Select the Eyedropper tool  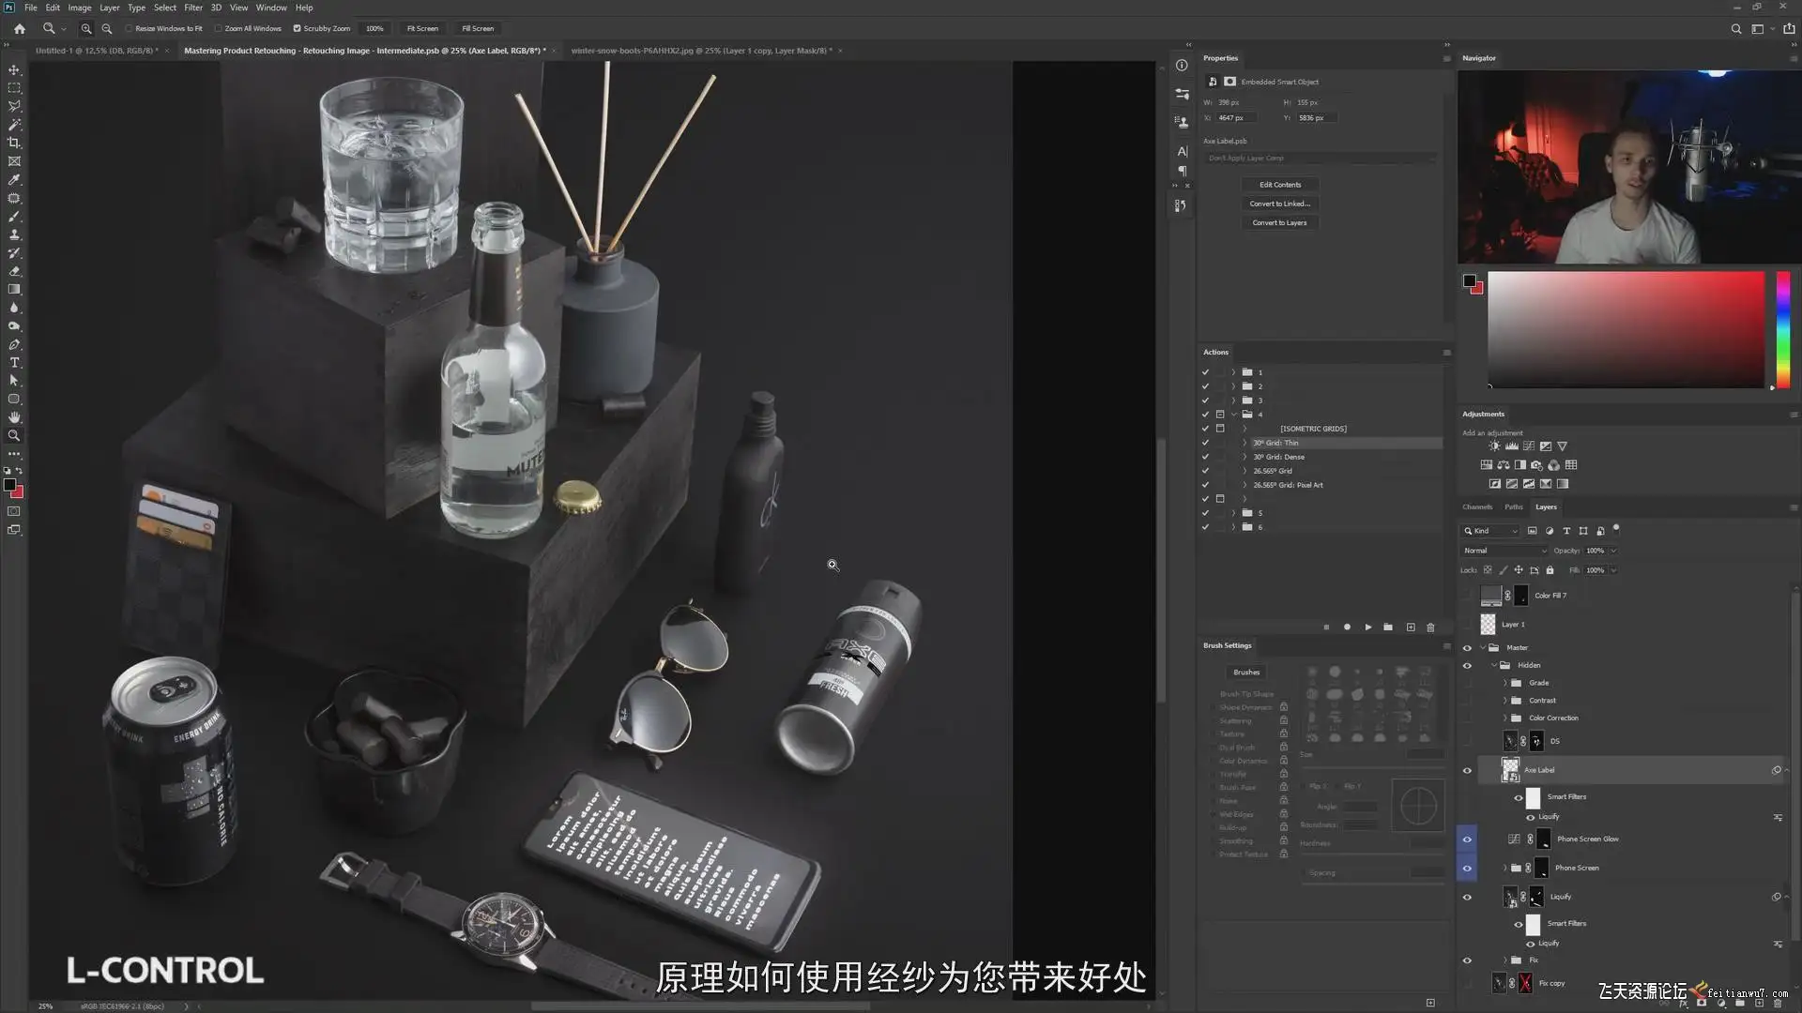pyautogui.click(x=14, y=179)
